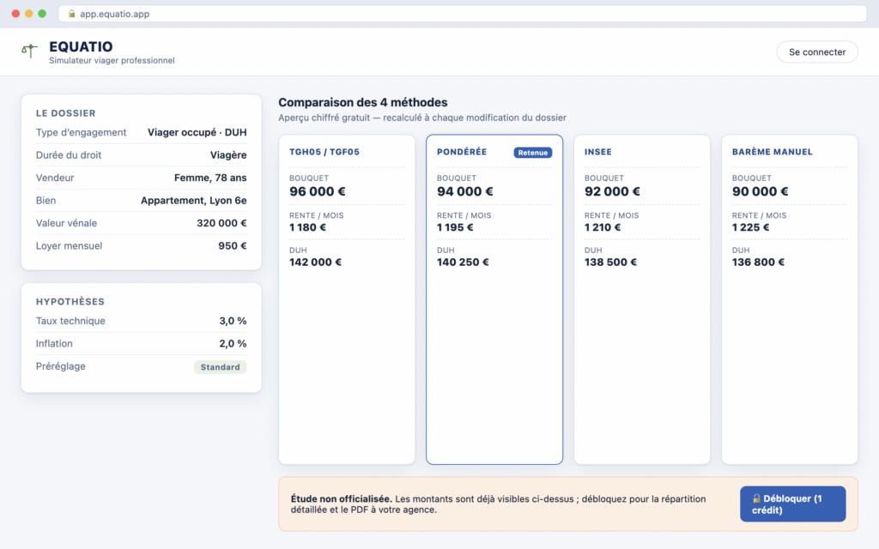Click the 'Appartement, Lyon 6e' value
Screen dimensions: 879x549
pyautogui.click(x=193, y=201)
